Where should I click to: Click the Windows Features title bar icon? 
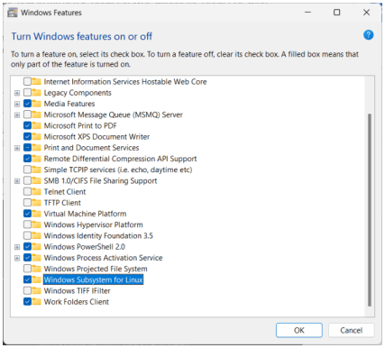pos(13,13)
